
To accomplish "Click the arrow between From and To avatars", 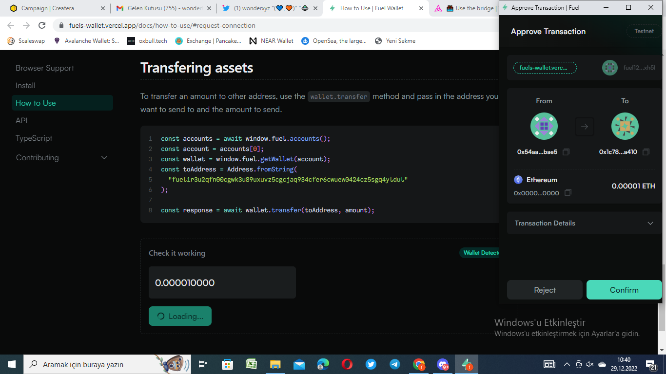I will (x=584, y=126).
